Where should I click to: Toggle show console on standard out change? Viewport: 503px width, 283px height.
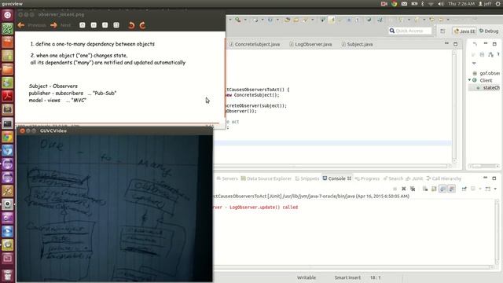point(443,189)
